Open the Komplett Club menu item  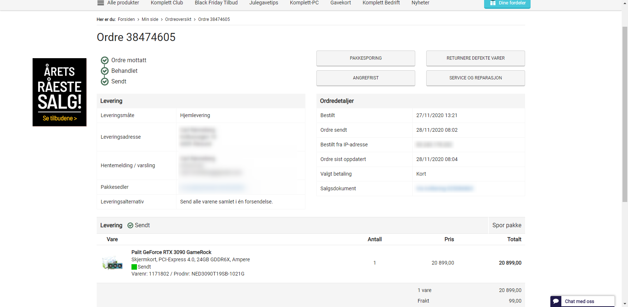coord(167,3)
